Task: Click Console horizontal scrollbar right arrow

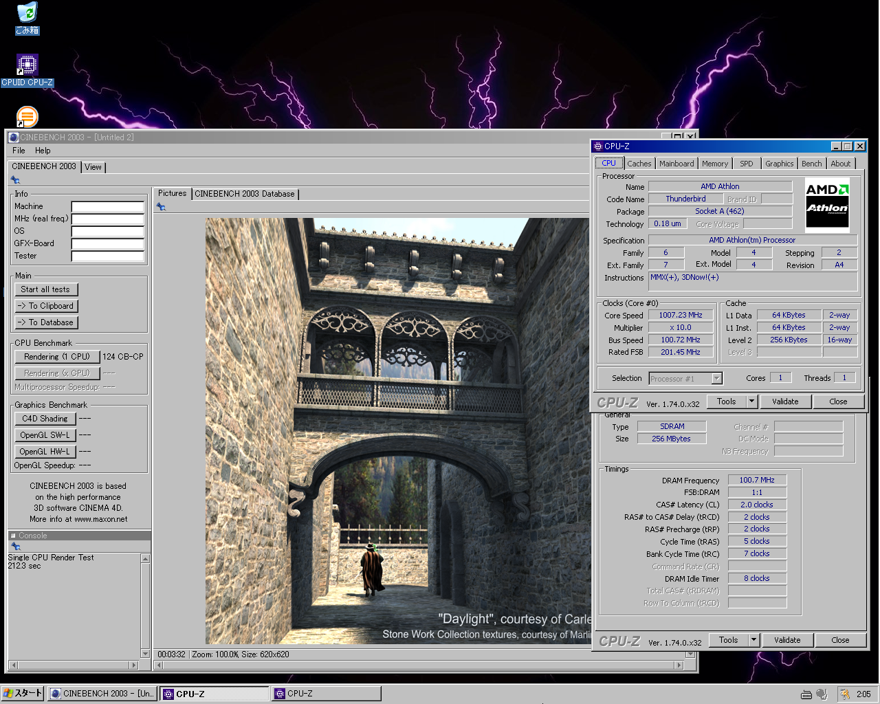Action: [134, 665]
